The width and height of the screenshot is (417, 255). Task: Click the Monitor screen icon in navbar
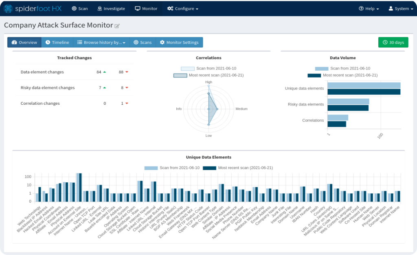(138, 9)
